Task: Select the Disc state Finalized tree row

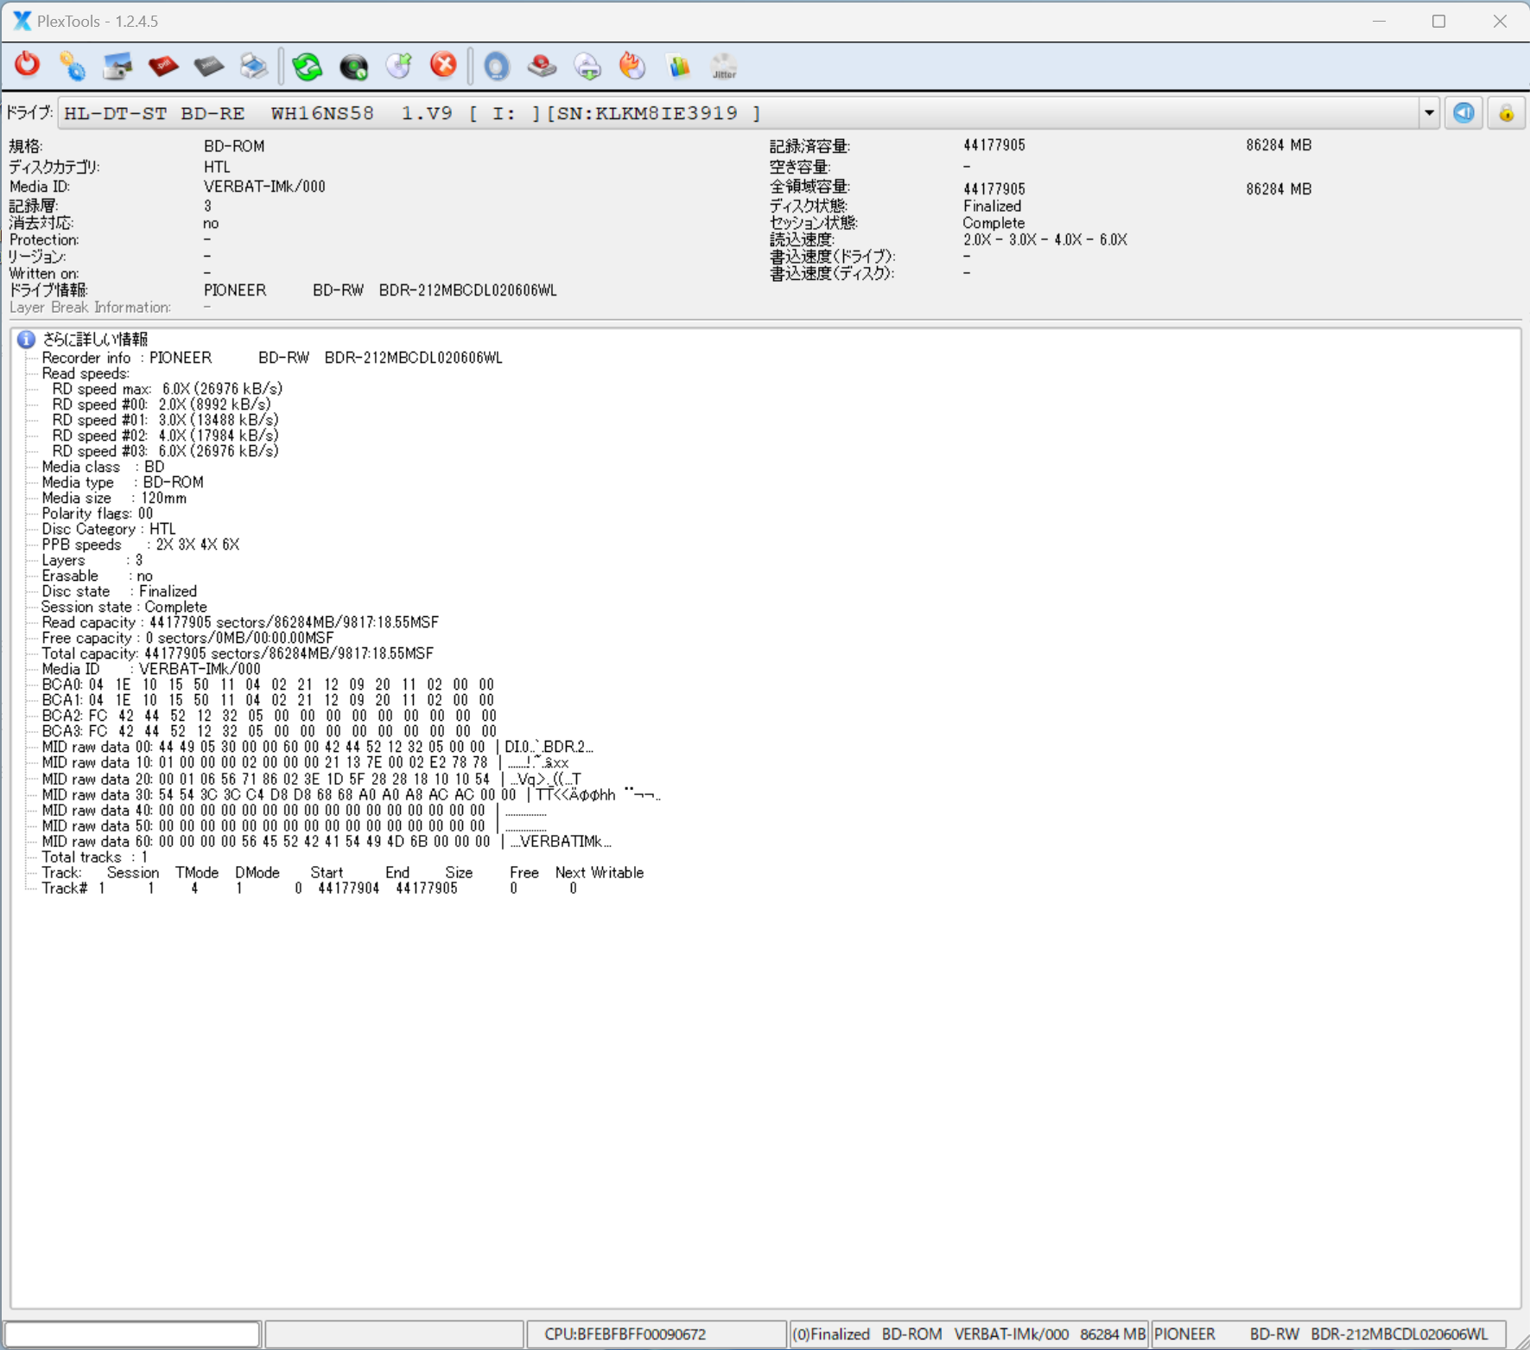Action: 119,591
